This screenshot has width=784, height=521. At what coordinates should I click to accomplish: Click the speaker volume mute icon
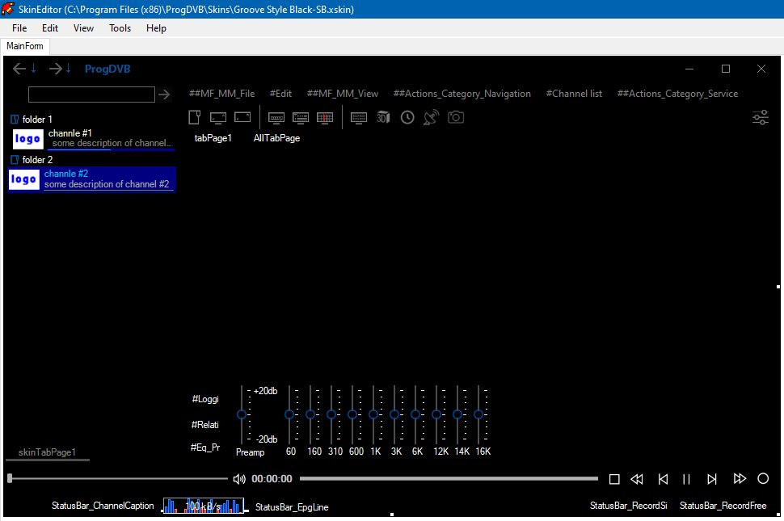coord(239,479)
